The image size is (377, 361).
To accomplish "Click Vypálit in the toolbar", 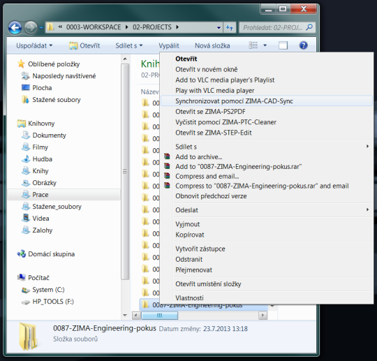I will point(169,45).
